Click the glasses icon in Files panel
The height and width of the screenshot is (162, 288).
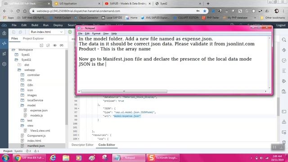coord(62,45)
